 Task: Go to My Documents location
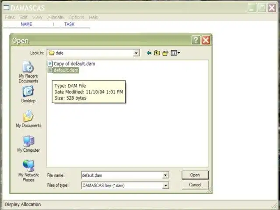(x=28, y=119)
